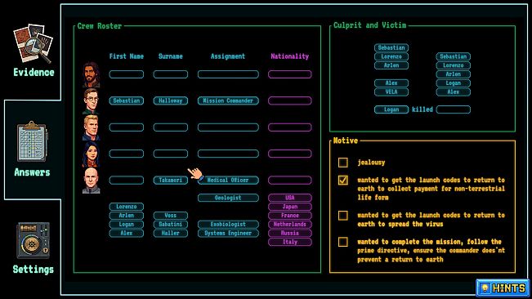
Task: Pick the Haller surname chip
Action: click(x=170, y=233)
